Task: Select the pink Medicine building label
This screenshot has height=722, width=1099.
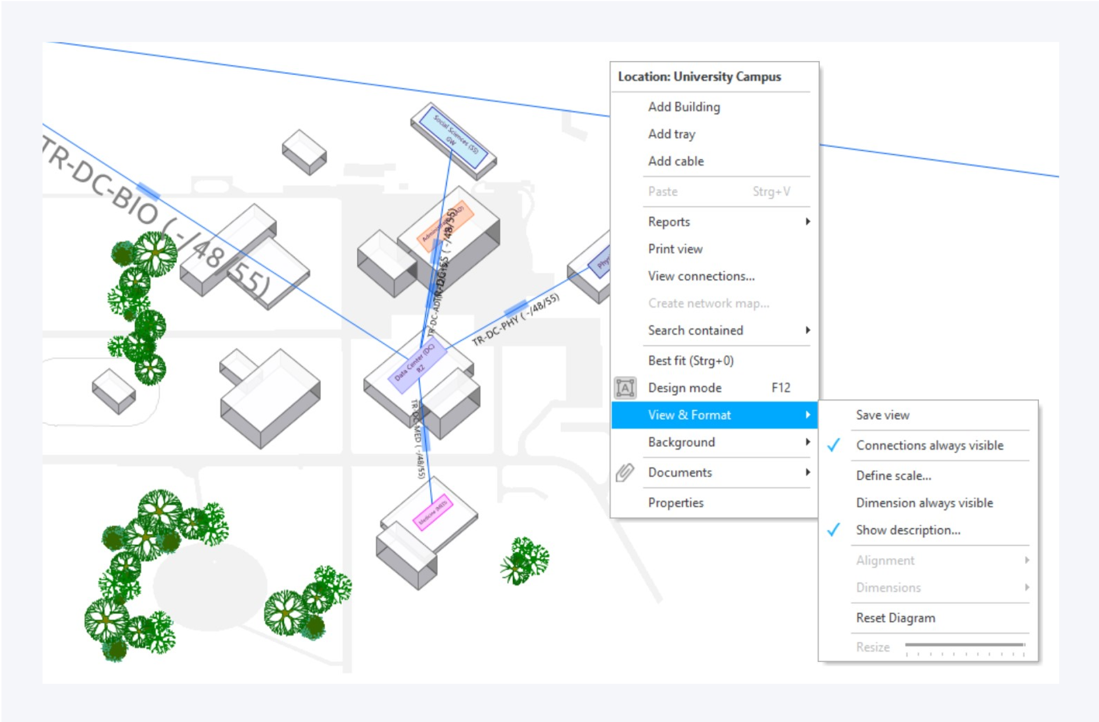Action: 433,511
